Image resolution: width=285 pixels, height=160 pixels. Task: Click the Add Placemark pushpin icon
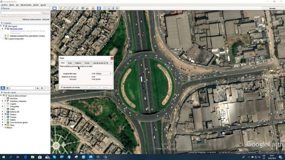pos(60,9)
